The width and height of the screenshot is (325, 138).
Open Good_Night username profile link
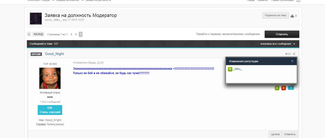coord(54,54)
